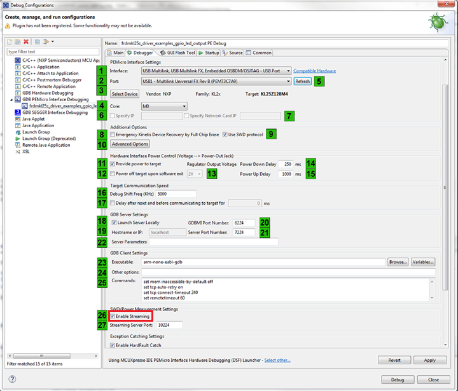Image resolution: width=458 pixels, height=391 pixels.
Task: Open the Port dropdown
Action: 216,81
